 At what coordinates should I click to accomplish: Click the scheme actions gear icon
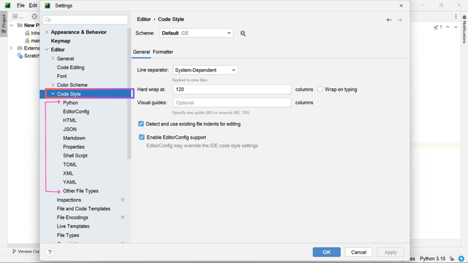pyautogui.click(x=243, y=33)
